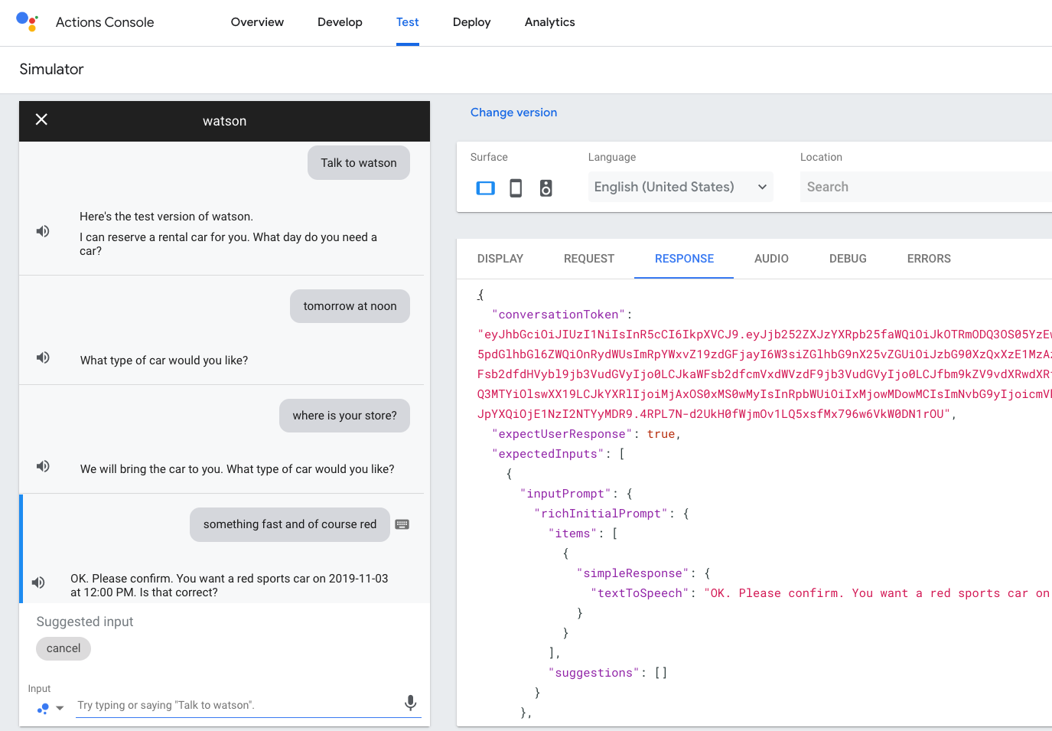Image resolution: width=1052 pixels, height=731 pixels.
Task: Click the Change version link
Action: 513,113
